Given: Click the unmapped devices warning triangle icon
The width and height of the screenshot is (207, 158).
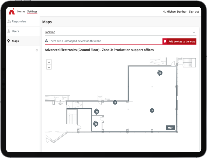Looking at the screenshot, I should pyautogui.click(x=47, y=41).
